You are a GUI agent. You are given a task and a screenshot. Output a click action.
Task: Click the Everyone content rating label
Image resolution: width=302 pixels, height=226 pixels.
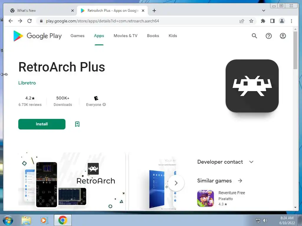coord(93,104)
